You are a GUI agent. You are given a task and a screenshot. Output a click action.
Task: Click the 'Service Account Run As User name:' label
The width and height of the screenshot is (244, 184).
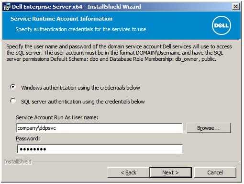tap(57, 117)
